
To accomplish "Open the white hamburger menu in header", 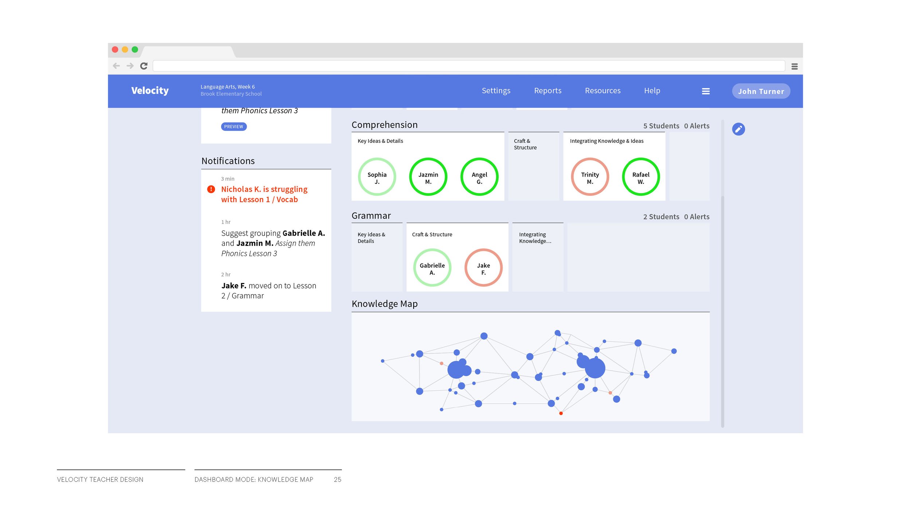I will [x=705, y=91].
